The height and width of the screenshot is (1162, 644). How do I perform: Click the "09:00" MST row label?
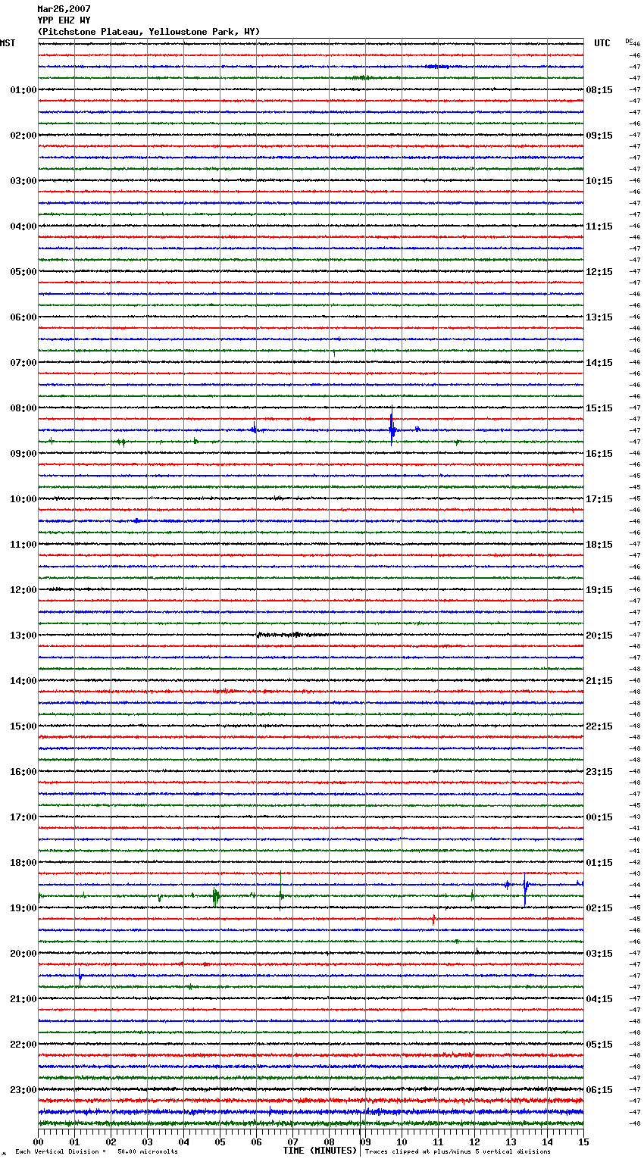23,454
